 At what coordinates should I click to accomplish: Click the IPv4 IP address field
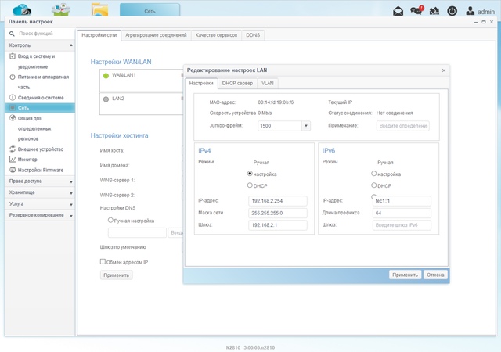click(277, 201)
